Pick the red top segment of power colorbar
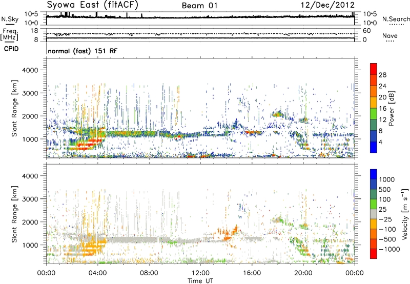 pos(374,69)
